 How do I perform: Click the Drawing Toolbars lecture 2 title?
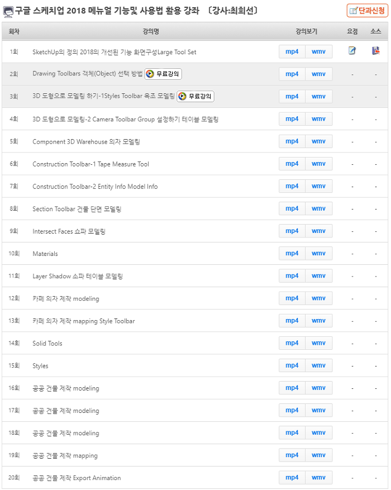tap(88, 74)
